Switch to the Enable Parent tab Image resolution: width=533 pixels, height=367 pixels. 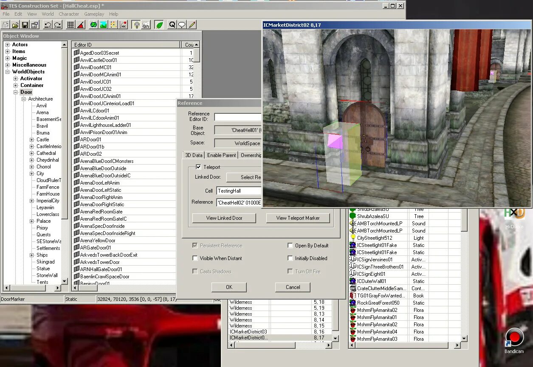[221, 155]
